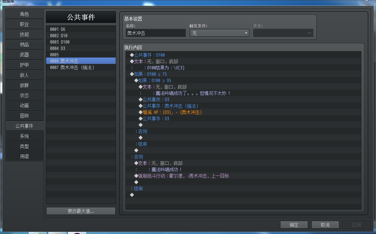The width and height of the screenshot is (376, 234).
Task: Select the command line 公共事件：D100
Action: click(x=243, y=55)
